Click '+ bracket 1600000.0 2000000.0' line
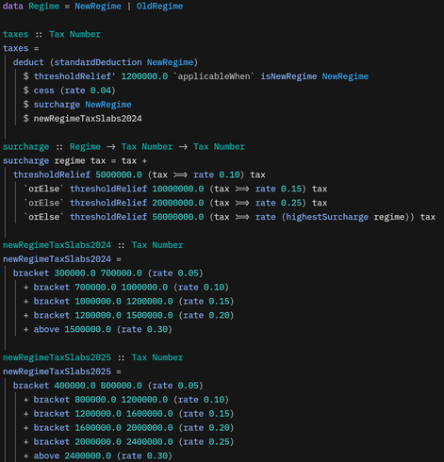 (128, 428)
